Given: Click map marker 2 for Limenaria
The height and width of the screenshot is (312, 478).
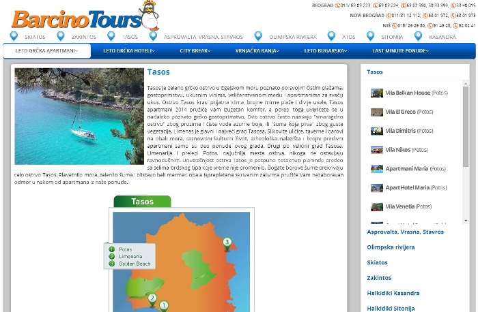Looking at the screenshot, I should (x=152, y=300).
